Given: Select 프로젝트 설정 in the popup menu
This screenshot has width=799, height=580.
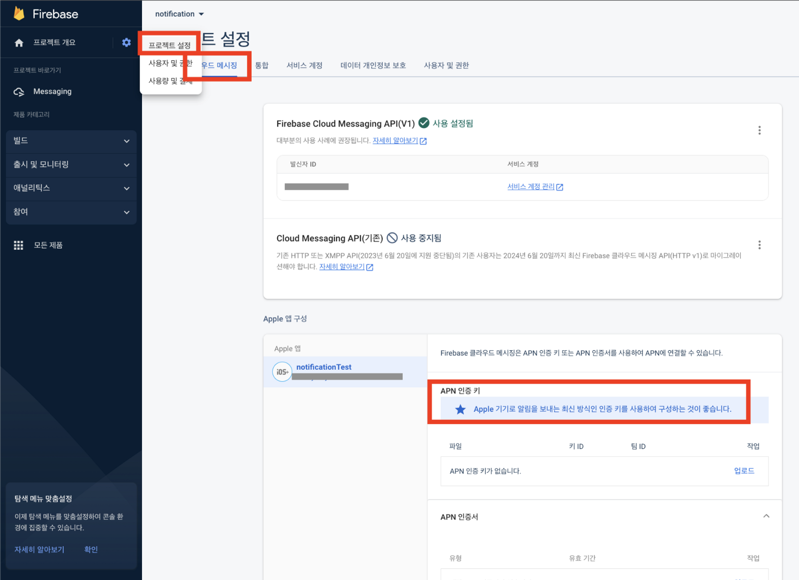Looking at the screenshot, I should pyautogui.click(x=169, y=45).
